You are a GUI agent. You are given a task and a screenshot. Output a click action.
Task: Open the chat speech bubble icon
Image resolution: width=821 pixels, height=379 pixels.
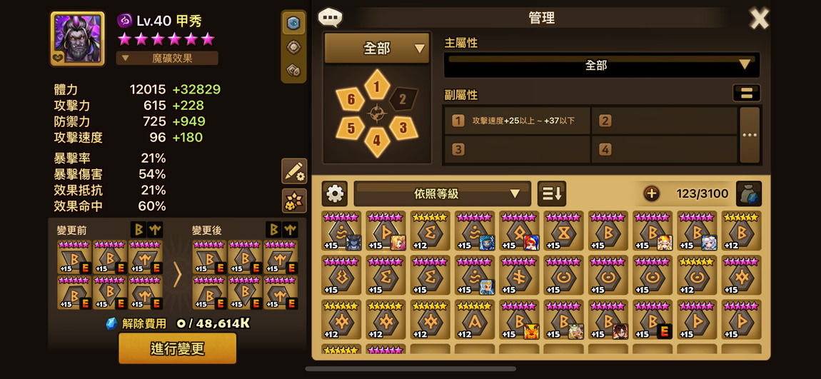point(330,17)
